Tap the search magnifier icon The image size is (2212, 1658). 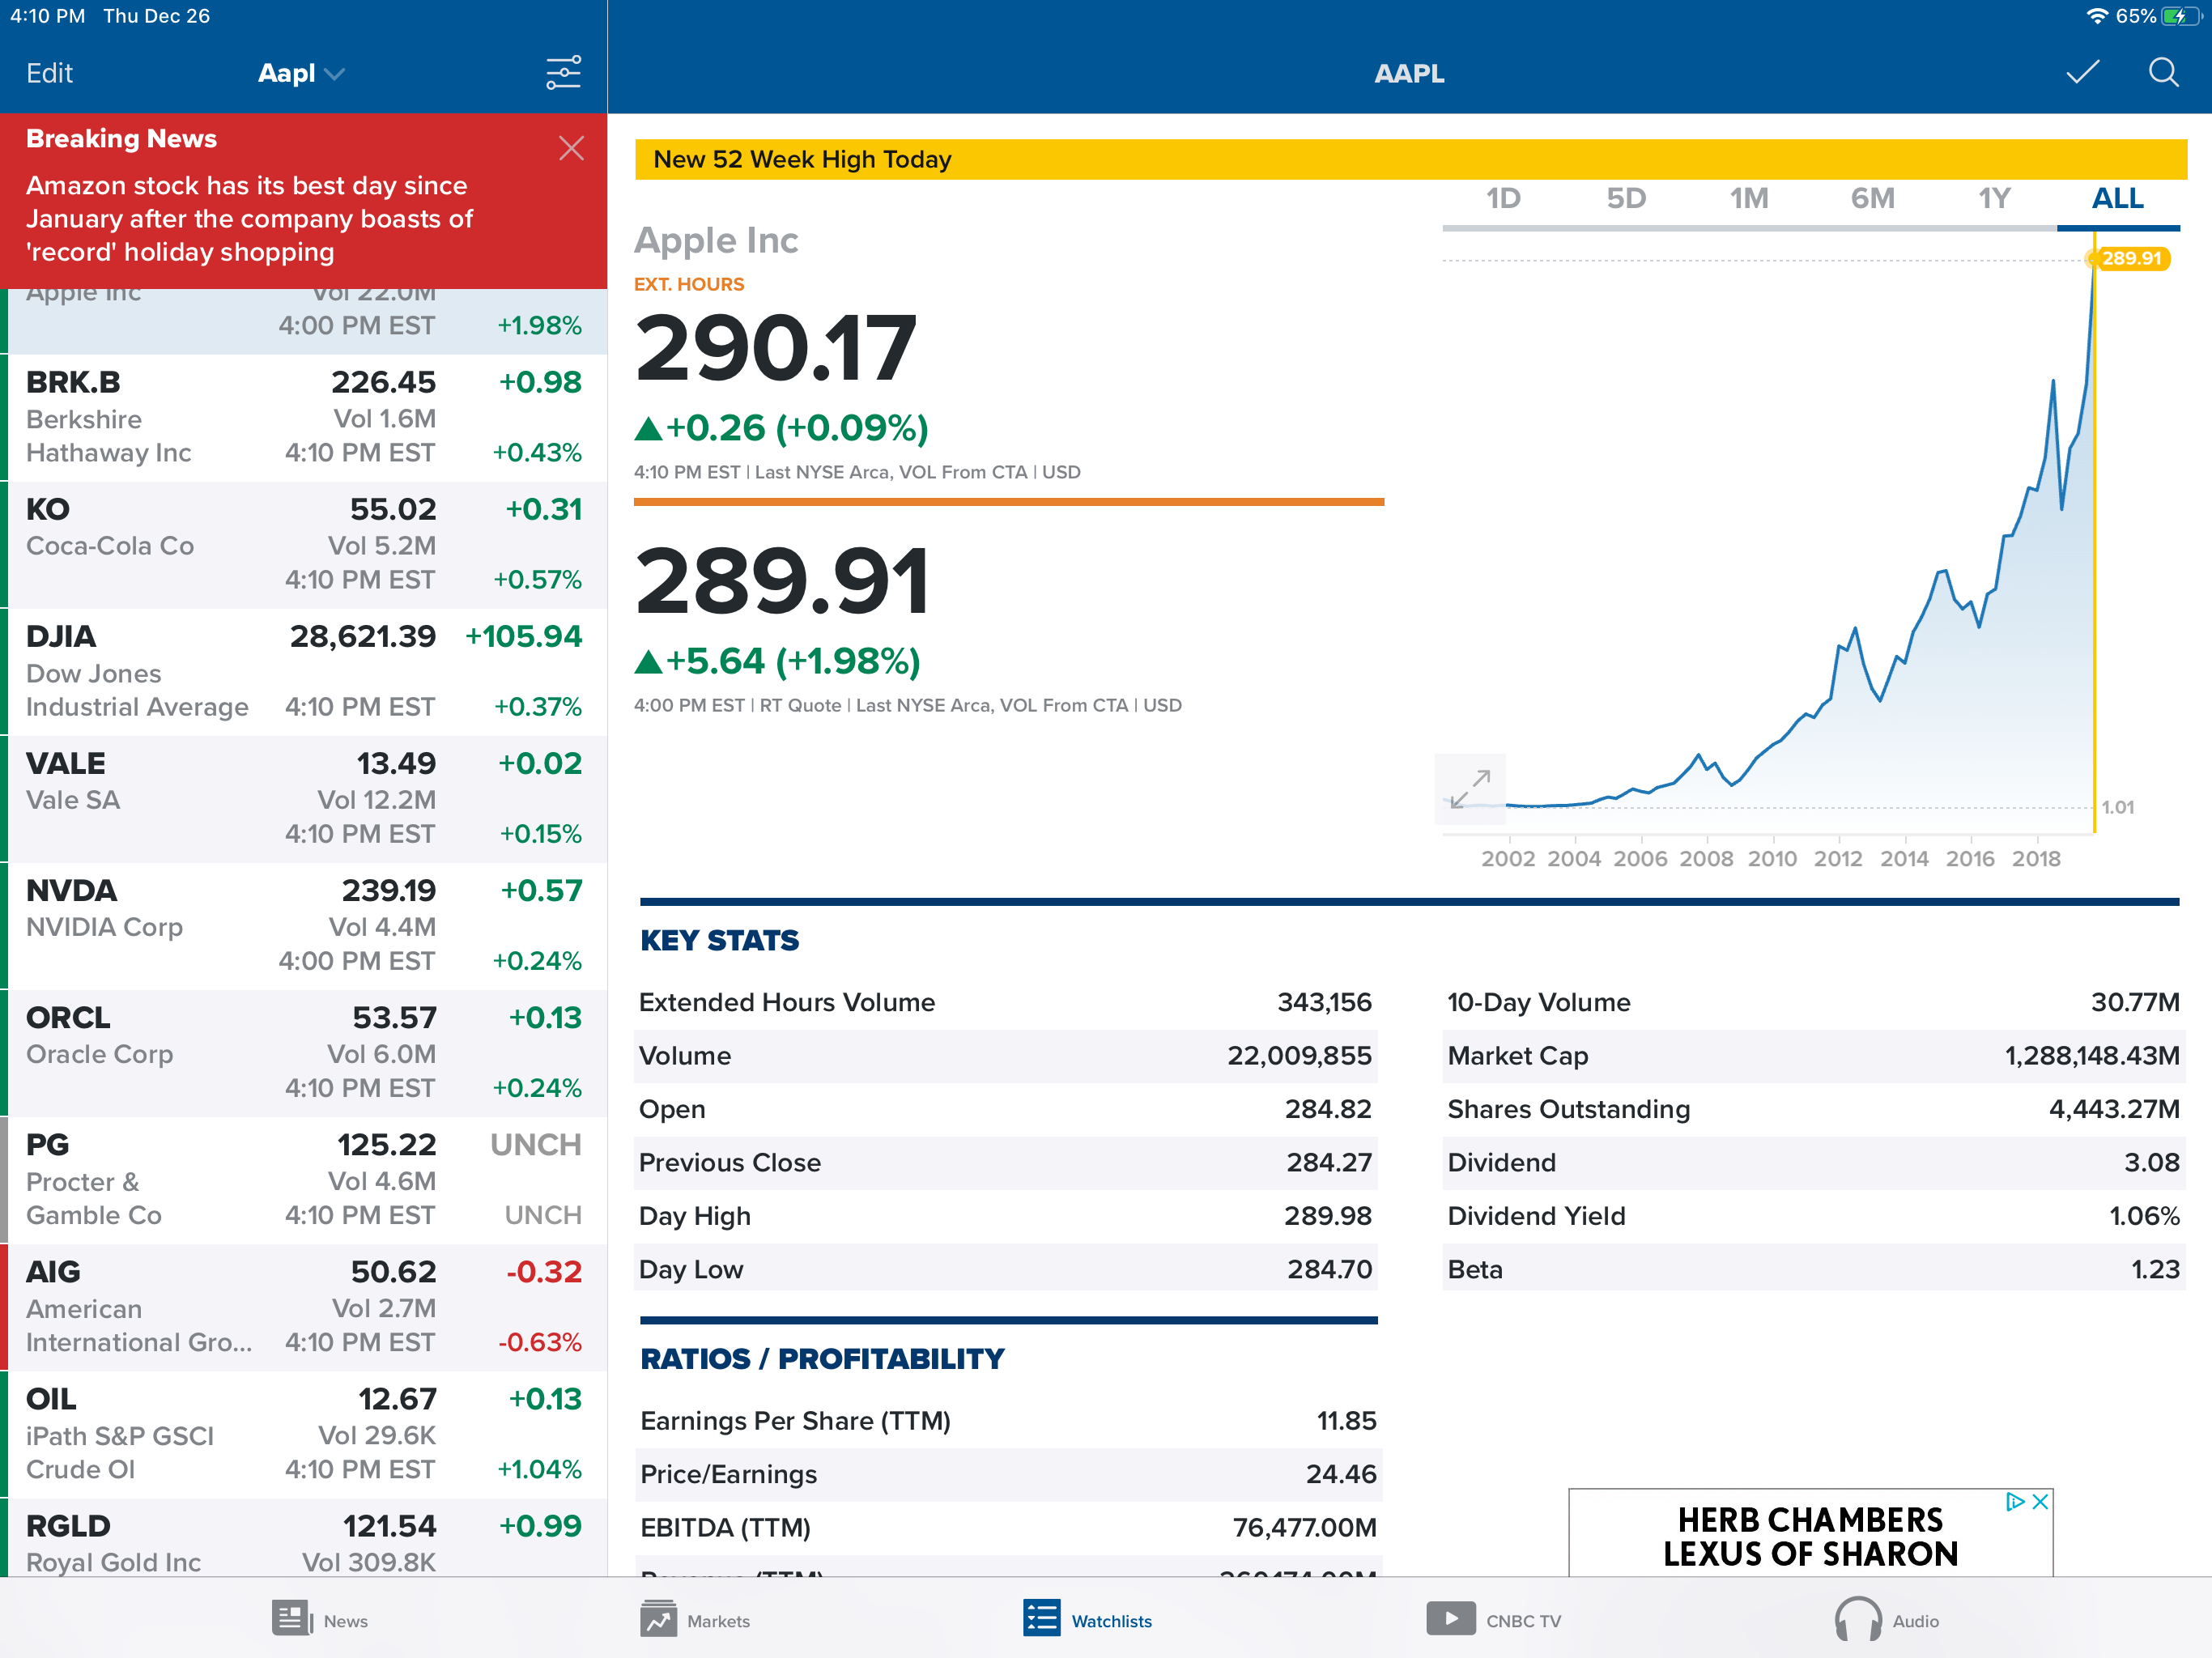pyautogui.click(x=2163, y=73)
